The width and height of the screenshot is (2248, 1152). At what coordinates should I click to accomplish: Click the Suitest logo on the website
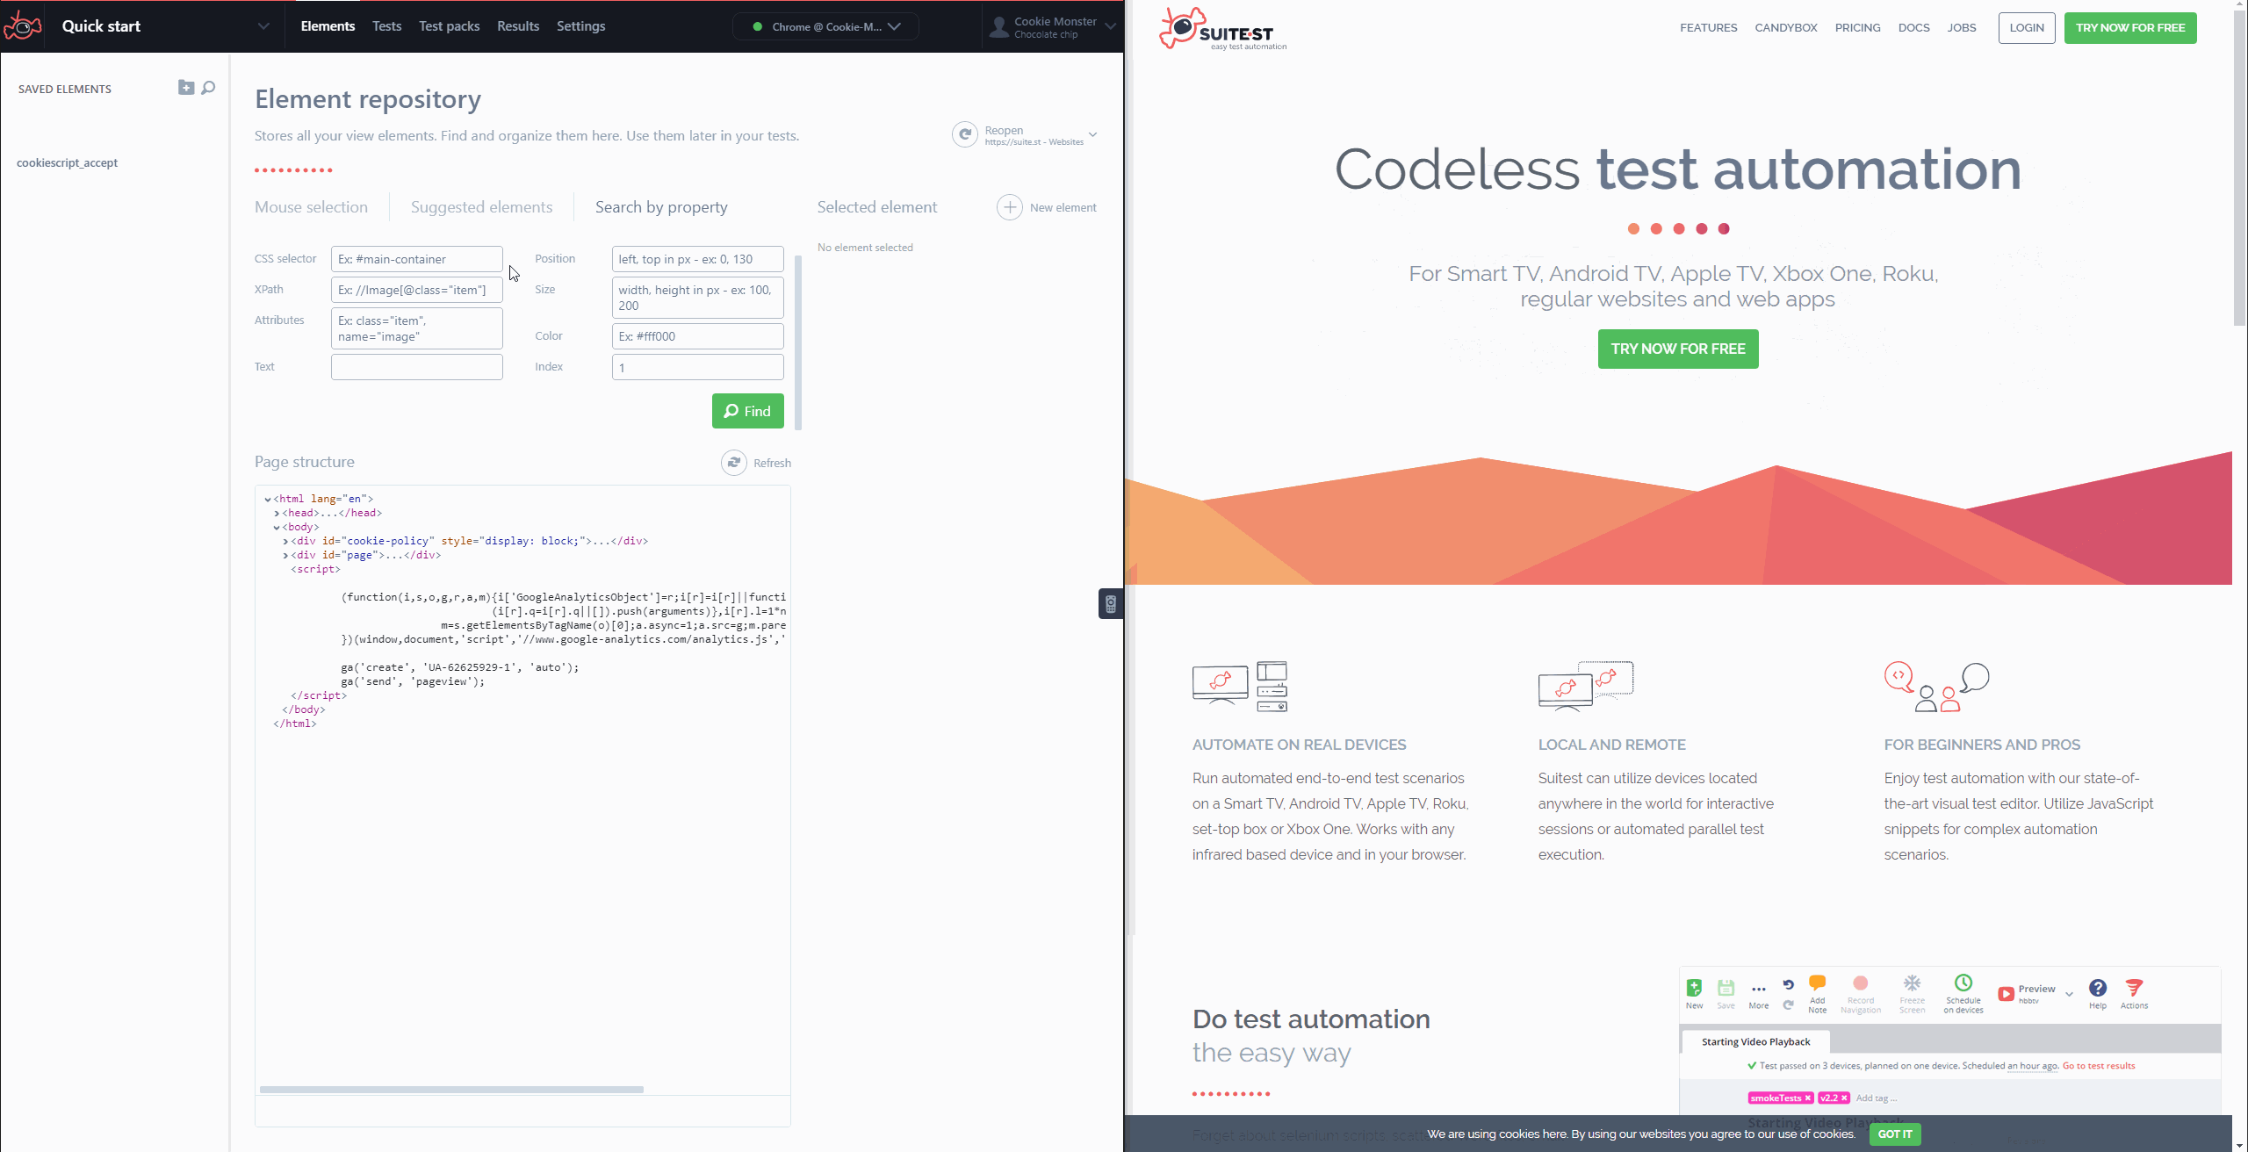1222,29
